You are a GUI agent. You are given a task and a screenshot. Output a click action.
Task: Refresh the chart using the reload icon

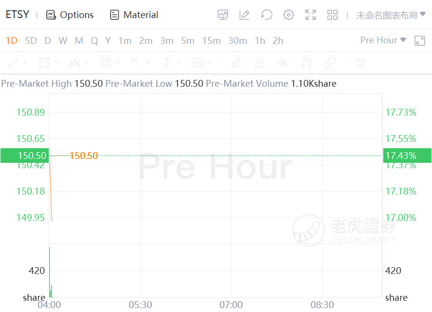tap(266, 15)
